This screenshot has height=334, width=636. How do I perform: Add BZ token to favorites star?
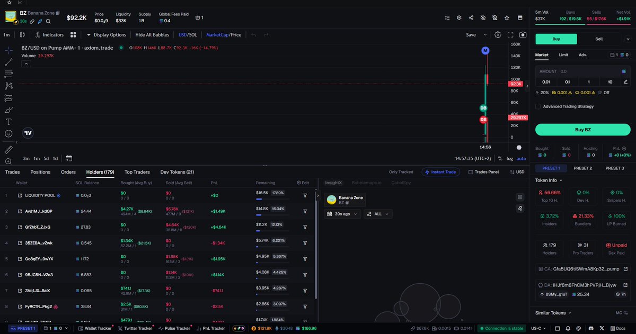point(507,17)
